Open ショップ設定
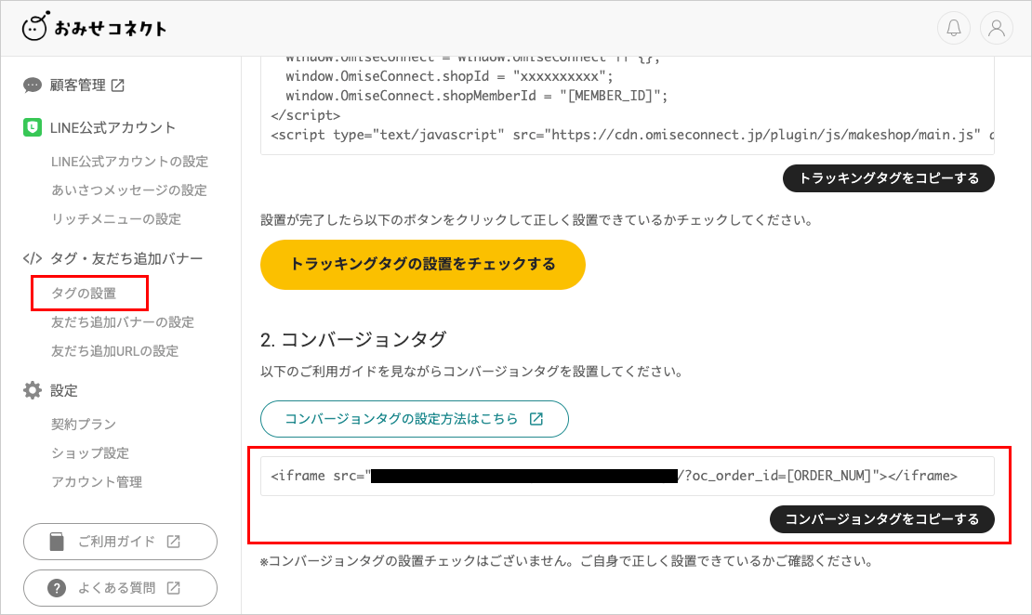 pyautogui.click(x=90, y=453)
